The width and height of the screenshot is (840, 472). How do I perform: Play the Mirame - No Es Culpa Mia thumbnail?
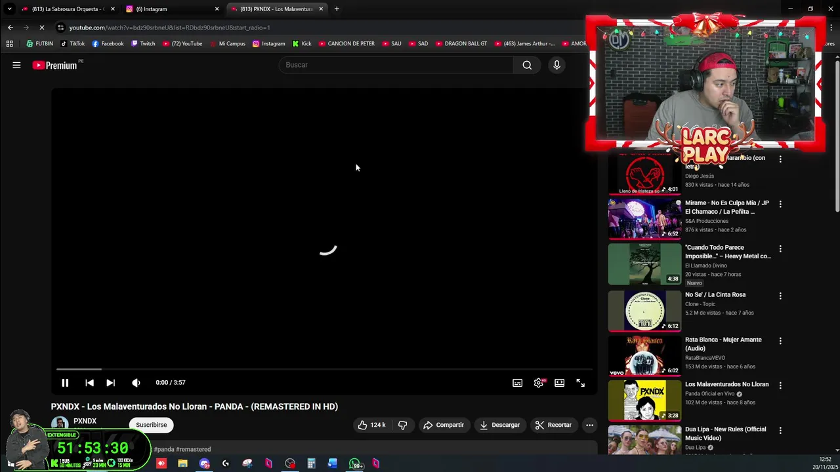(x=644, y=218)
